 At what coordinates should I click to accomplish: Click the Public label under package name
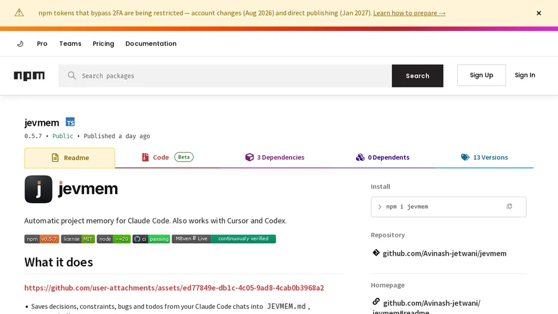(63, 136)
